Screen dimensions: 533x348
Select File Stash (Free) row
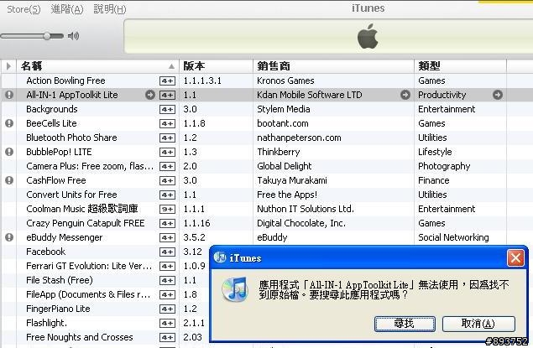click(106, 280)
